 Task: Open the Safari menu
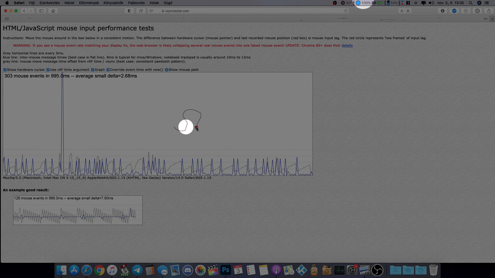(x=19, y=3)
